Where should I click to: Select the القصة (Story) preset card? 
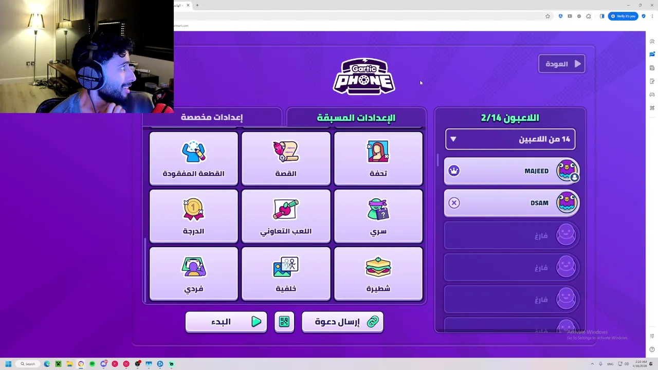point(286,158)
